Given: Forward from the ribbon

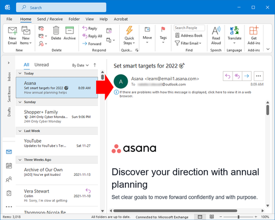Looking at the screenshot, I should pos(92,44).
